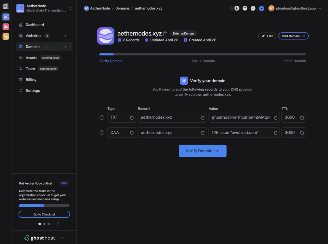
Task: Click the External Domain badge
Action: (x=183, y=34)
